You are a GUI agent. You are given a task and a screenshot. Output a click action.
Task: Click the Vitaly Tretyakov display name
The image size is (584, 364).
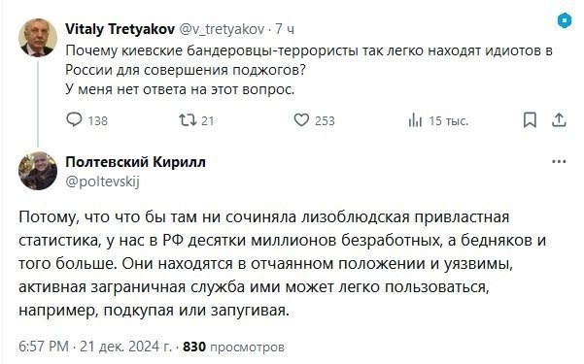coord(120,29)
